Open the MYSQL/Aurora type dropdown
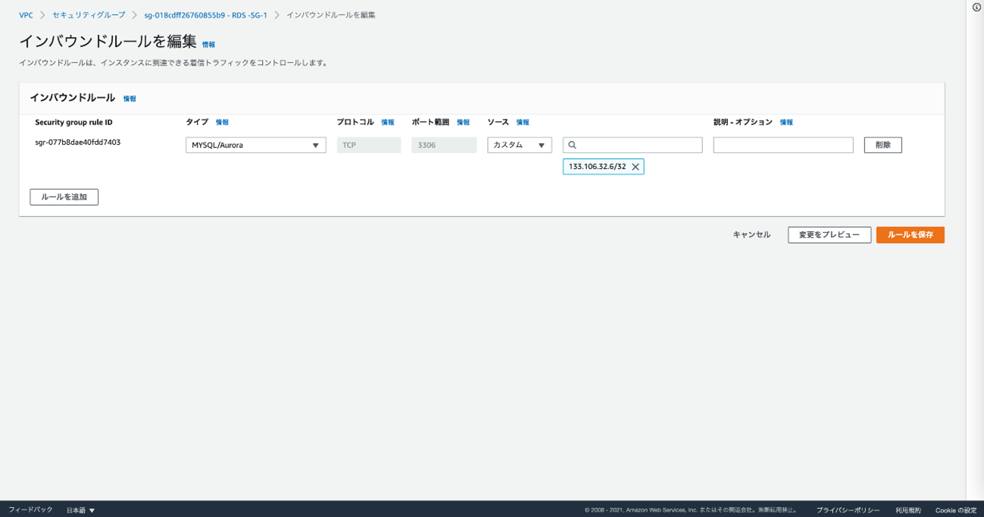Image resolution: width=984 pixels, height=517 pixels. 255,145
